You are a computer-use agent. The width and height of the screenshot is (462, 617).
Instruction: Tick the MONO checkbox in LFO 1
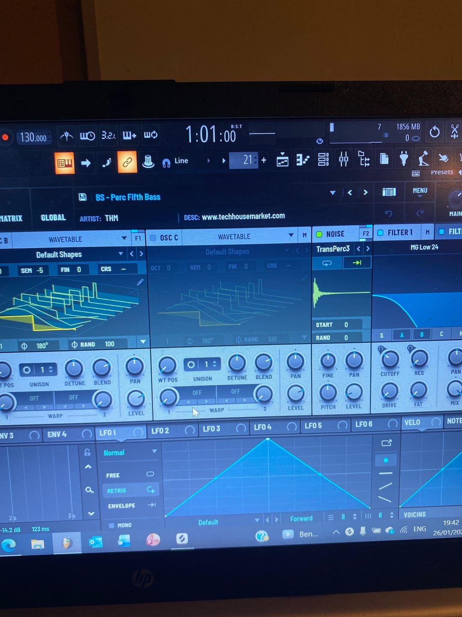pos(111,525)
